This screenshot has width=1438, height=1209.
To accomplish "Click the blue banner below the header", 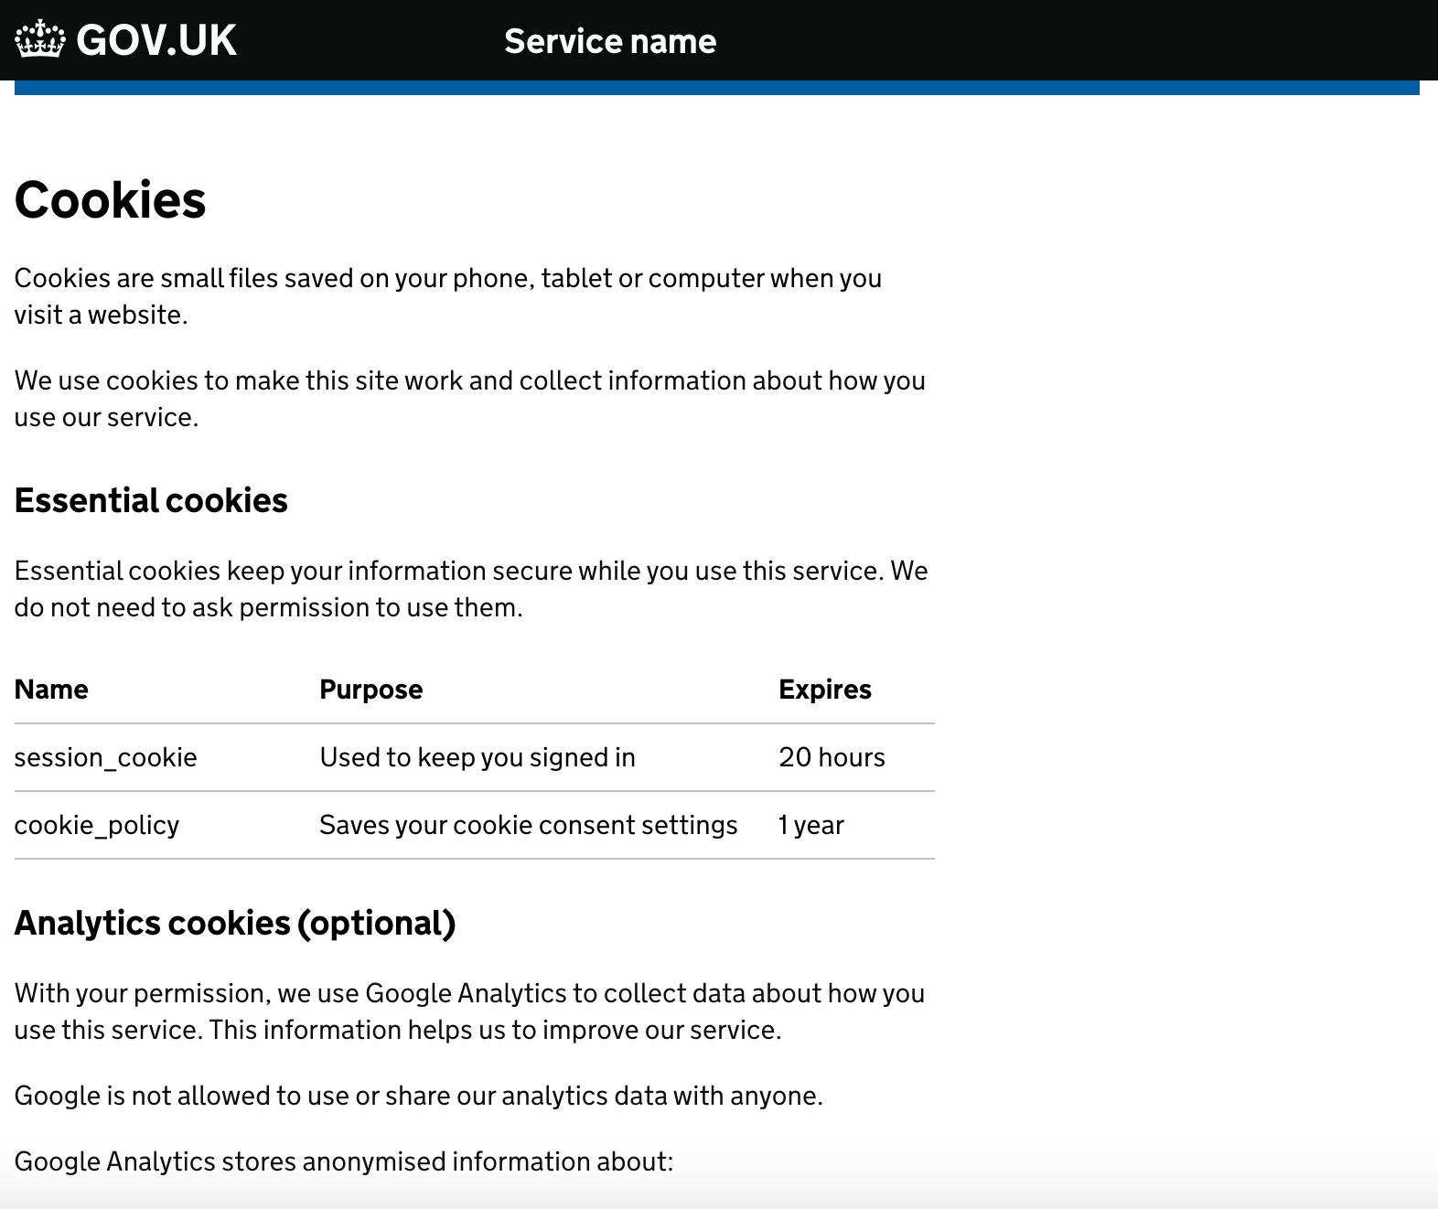I will click(719, 89).
